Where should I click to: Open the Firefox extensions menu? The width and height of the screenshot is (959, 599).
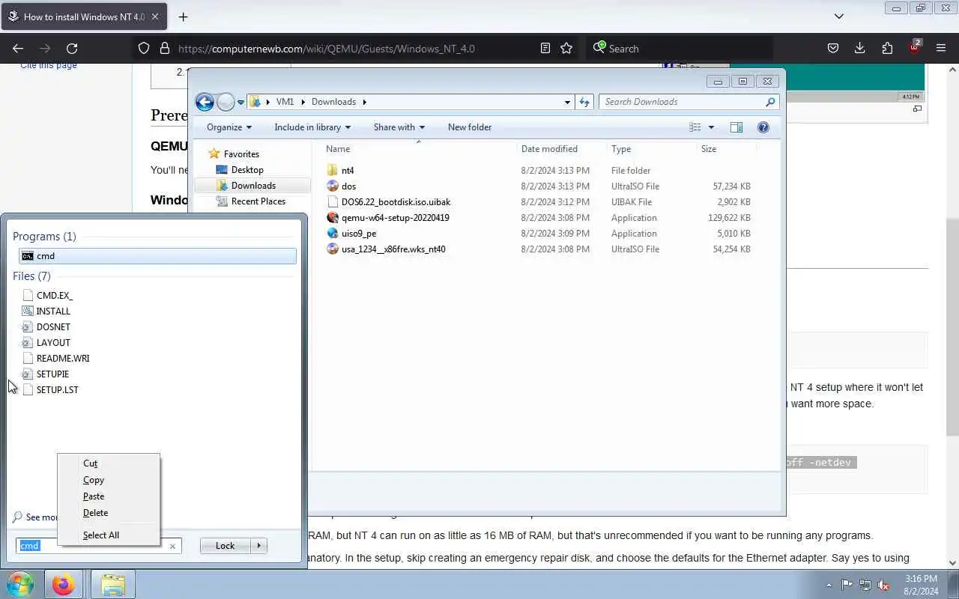pyautogui.click(x=887, y=48)
